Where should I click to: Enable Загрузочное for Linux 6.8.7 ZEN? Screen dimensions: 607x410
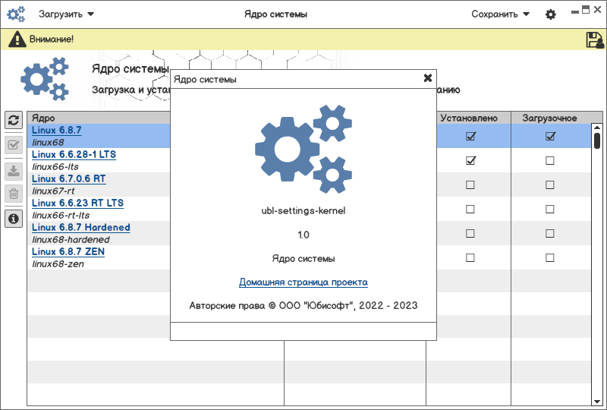click(x=550, y=257)
